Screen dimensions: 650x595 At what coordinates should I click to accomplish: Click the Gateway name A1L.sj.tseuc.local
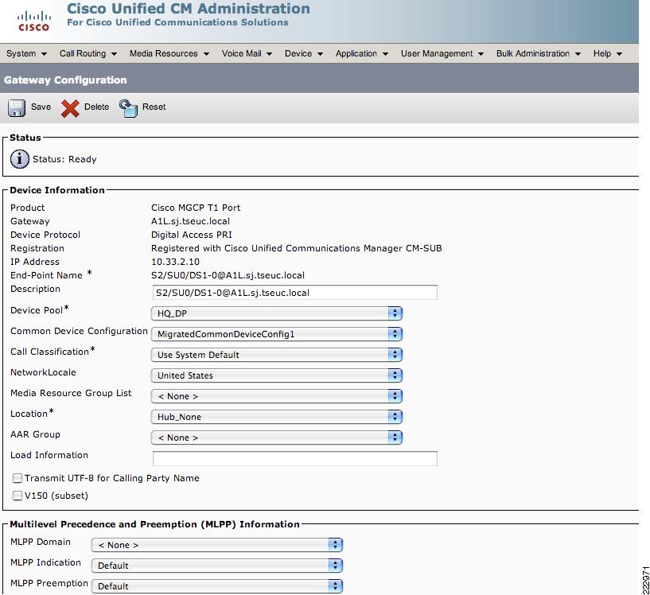coord(190,221)
